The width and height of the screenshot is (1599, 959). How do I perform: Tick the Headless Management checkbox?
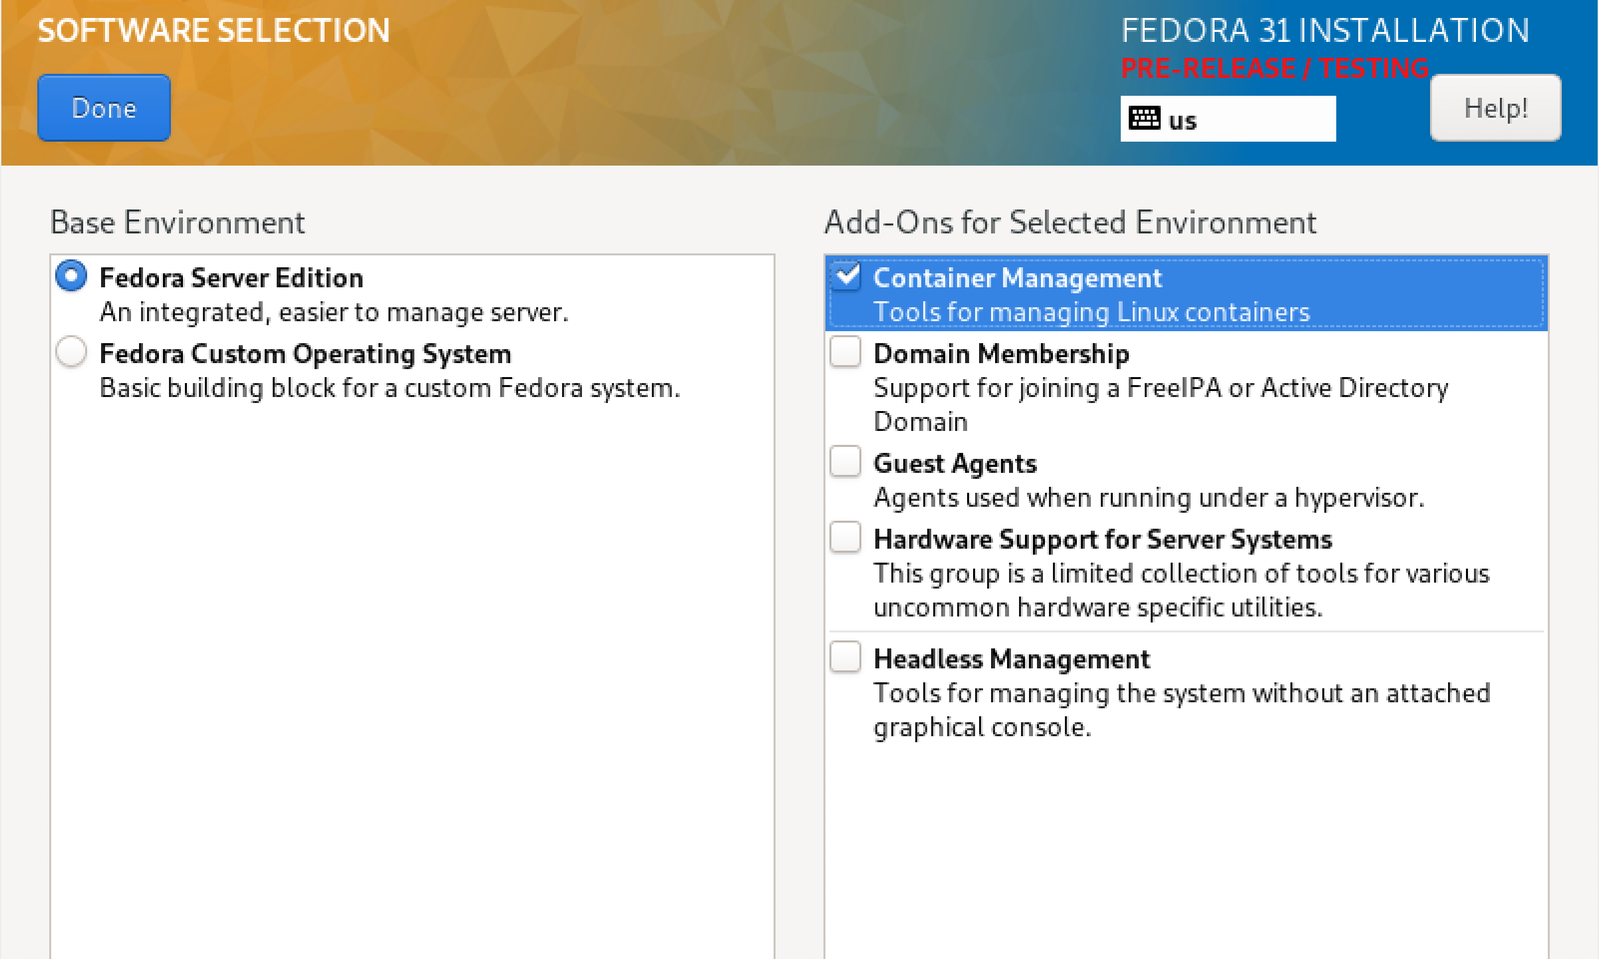(845, 657)
